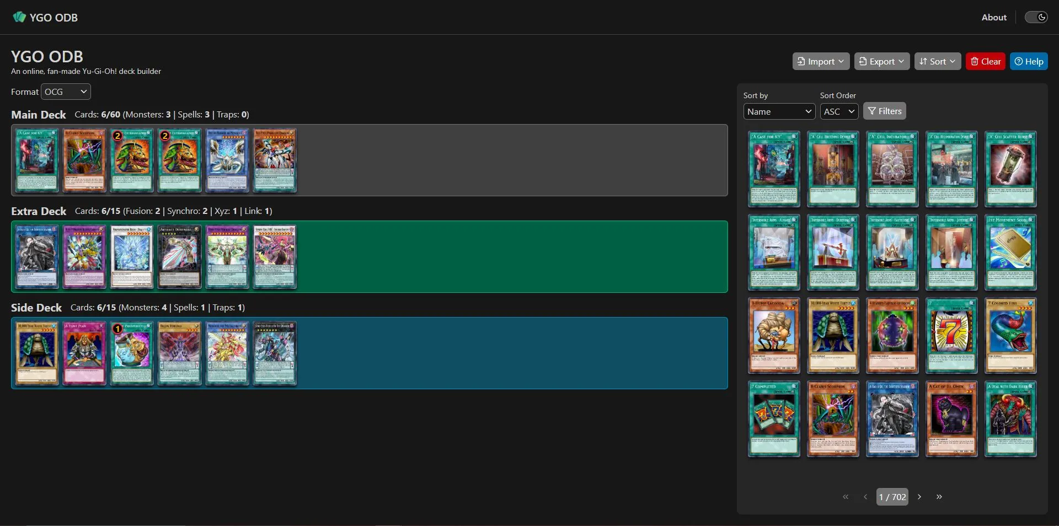The height and width of the screenshot is (526, 1059).
Task: Go to previous card results page
Action: [865, 497]
